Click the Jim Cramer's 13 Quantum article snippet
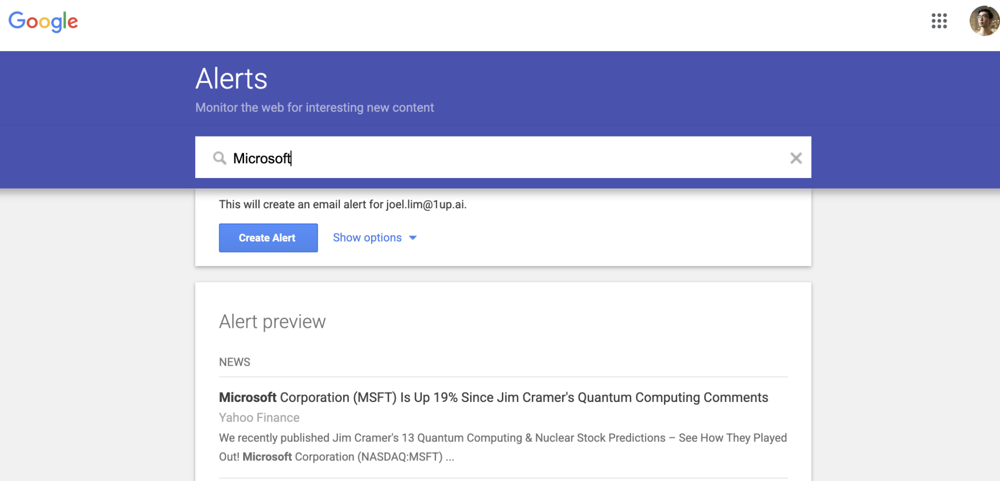The image size is (1000, 481). 503,447
